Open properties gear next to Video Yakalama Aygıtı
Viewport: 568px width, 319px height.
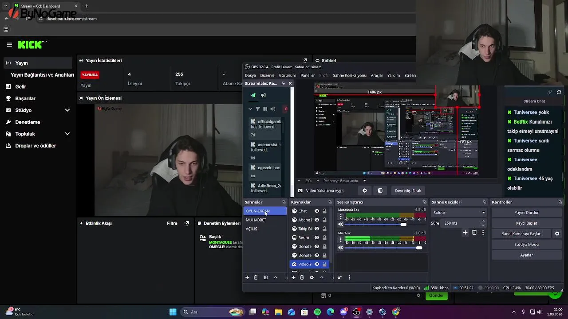pos(365,191)
